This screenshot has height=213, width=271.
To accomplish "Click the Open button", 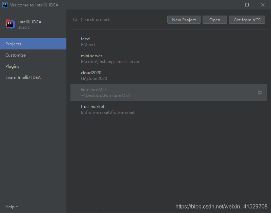I will pyautogui.click(x=215, y=20).
